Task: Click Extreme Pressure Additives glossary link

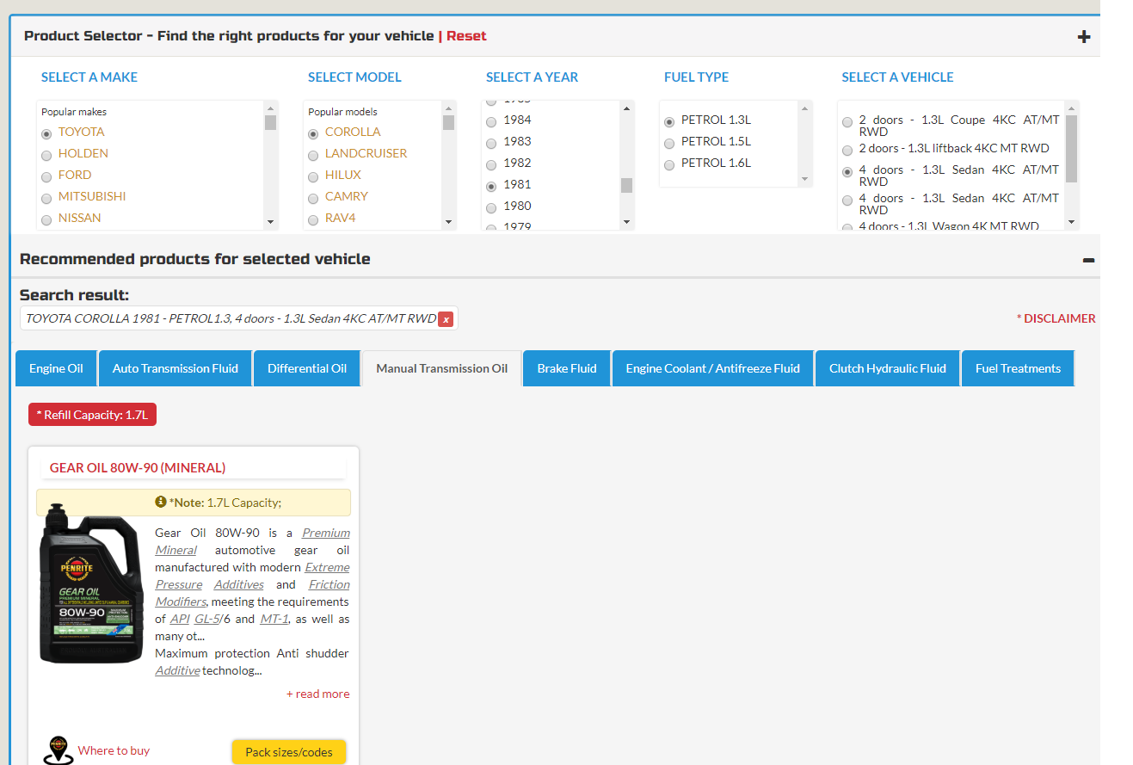Action: click(327, 567)
